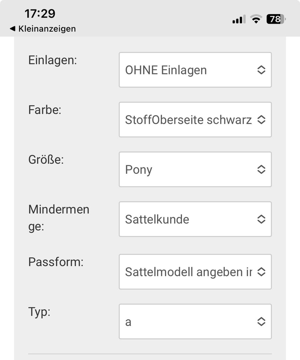The image size is (300, 360).
Task: Tap the battery indicator in status bar
Action: 276,19
